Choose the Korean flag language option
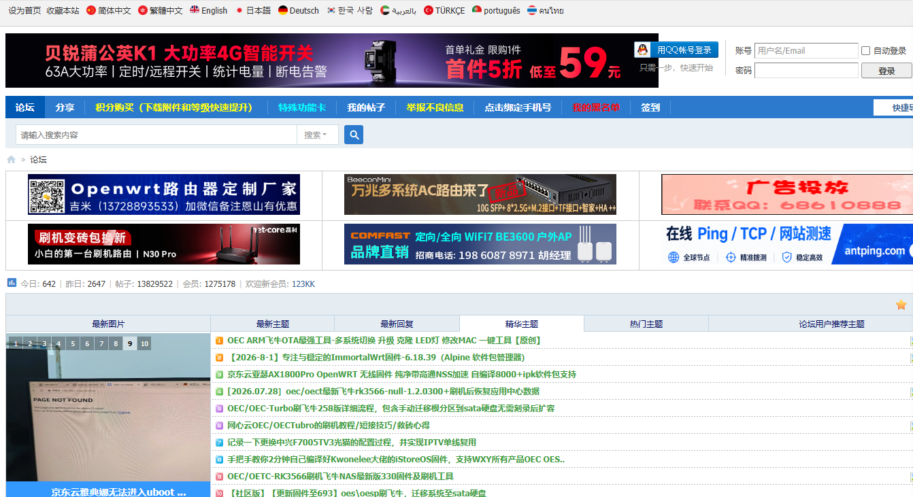The height and width of the screenshot is (497, 913). pos(331,10)
